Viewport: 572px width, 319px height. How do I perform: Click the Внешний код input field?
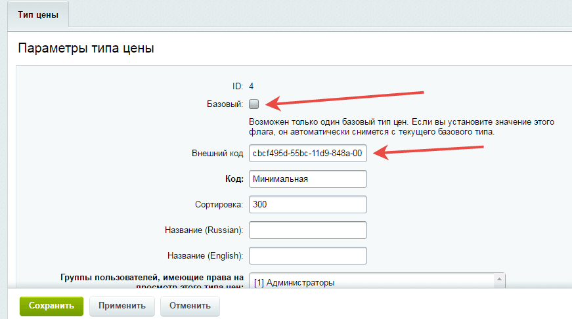pos(307,154)
